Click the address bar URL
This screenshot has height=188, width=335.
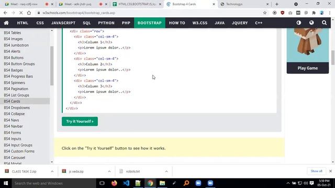79,13
